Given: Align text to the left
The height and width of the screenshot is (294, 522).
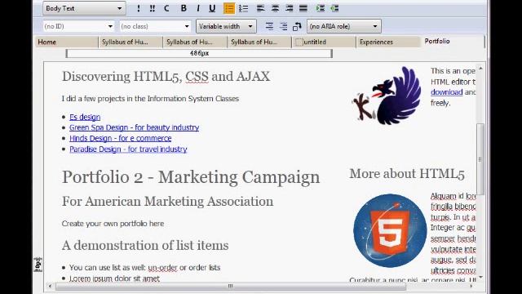Looking at the screenshot, I should (x=261, y=8).
